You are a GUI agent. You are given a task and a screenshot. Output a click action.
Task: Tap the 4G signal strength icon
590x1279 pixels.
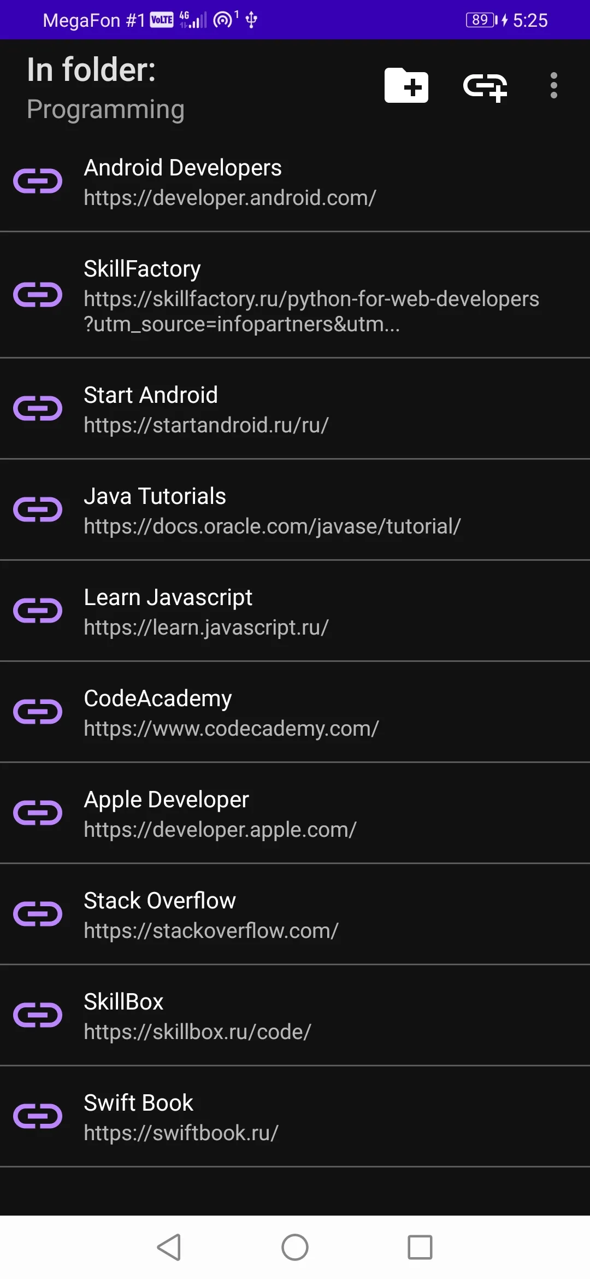tap(193, 20)
